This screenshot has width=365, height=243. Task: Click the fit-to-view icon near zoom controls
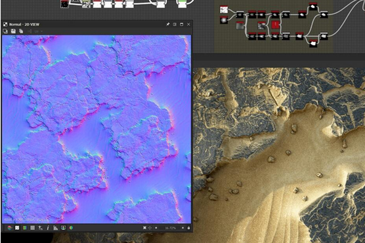[144, 228]
